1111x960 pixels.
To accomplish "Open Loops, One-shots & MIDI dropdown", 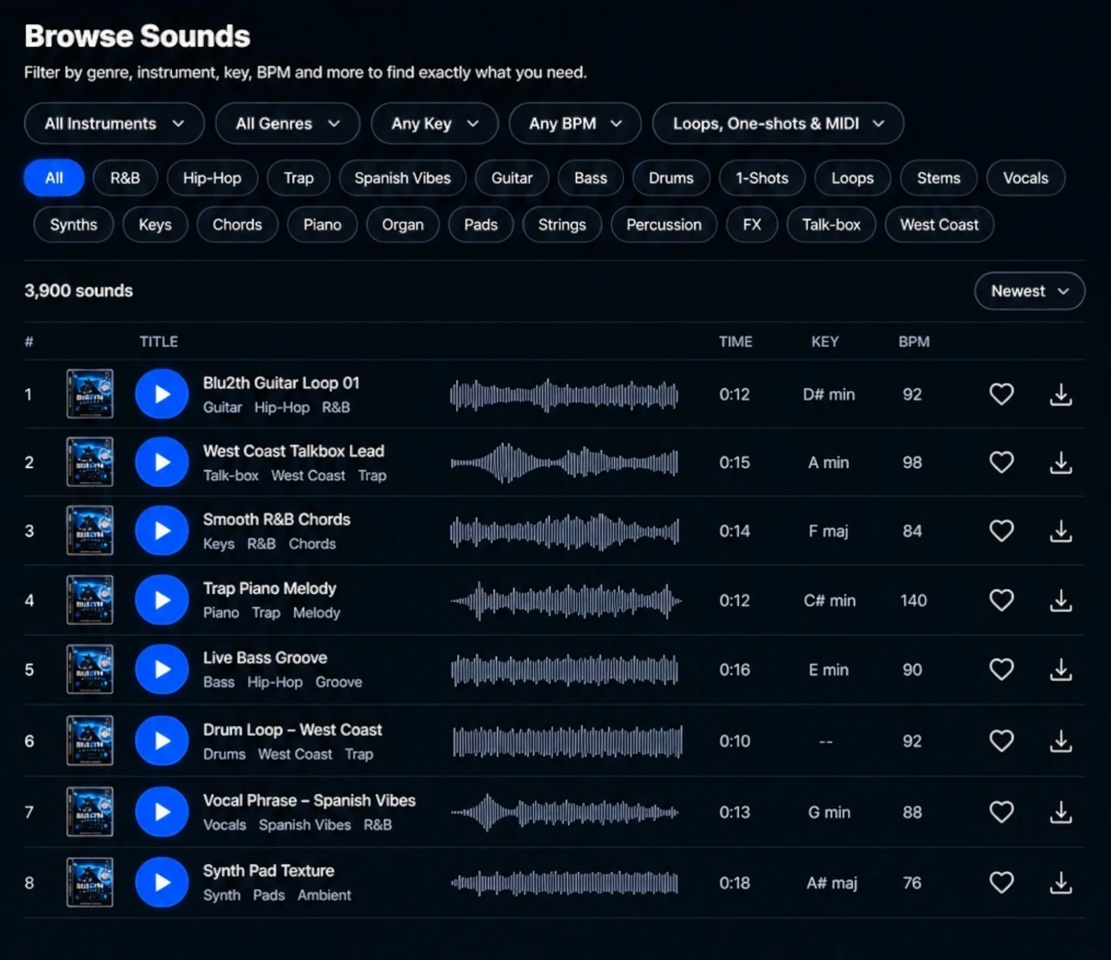I will click(778, 123).
